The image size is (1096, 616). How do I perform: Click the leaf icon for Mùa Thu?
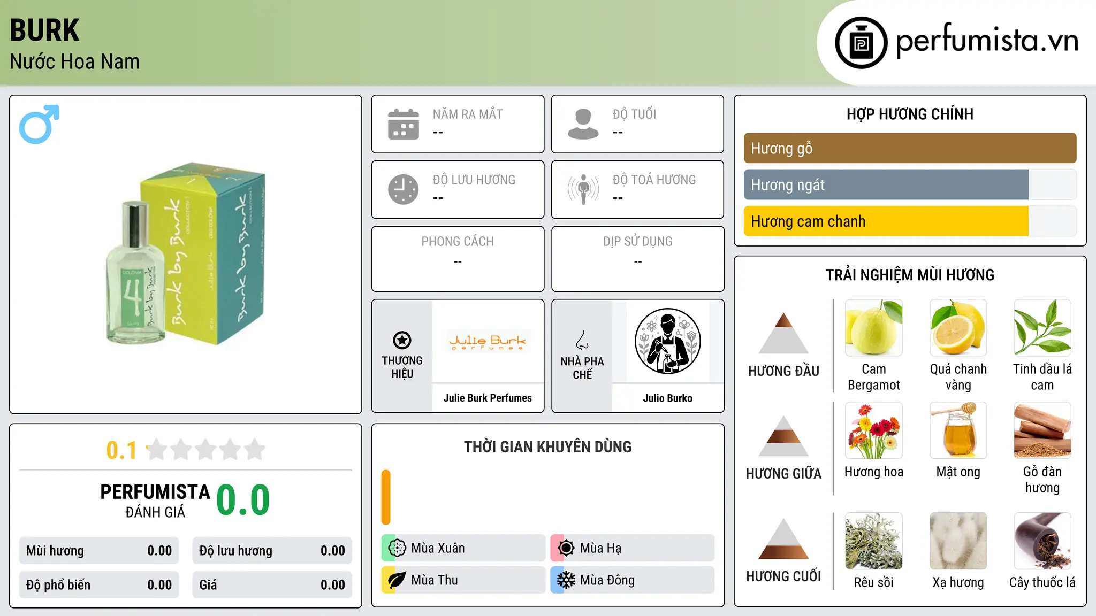[397, 580]
